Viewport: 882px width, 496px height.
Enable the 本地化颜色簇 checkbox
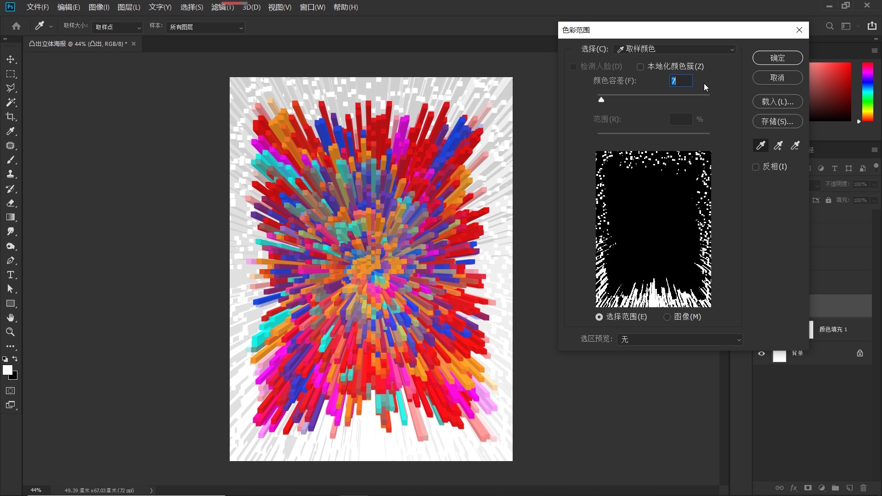[640, 67]
